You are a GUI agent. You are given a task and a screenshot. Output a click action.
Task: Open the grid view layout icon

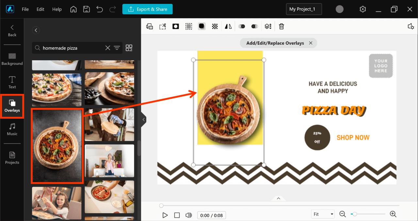pyautogui.click(x=129, y=48)
